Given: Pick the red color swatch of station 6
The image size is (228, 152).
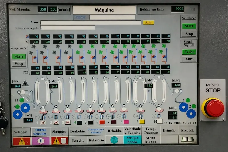Looking at the screenshot, I should (x=102, y=122).
